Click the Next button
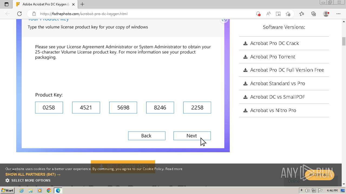 pyautogui.click(x=192, y=136)
